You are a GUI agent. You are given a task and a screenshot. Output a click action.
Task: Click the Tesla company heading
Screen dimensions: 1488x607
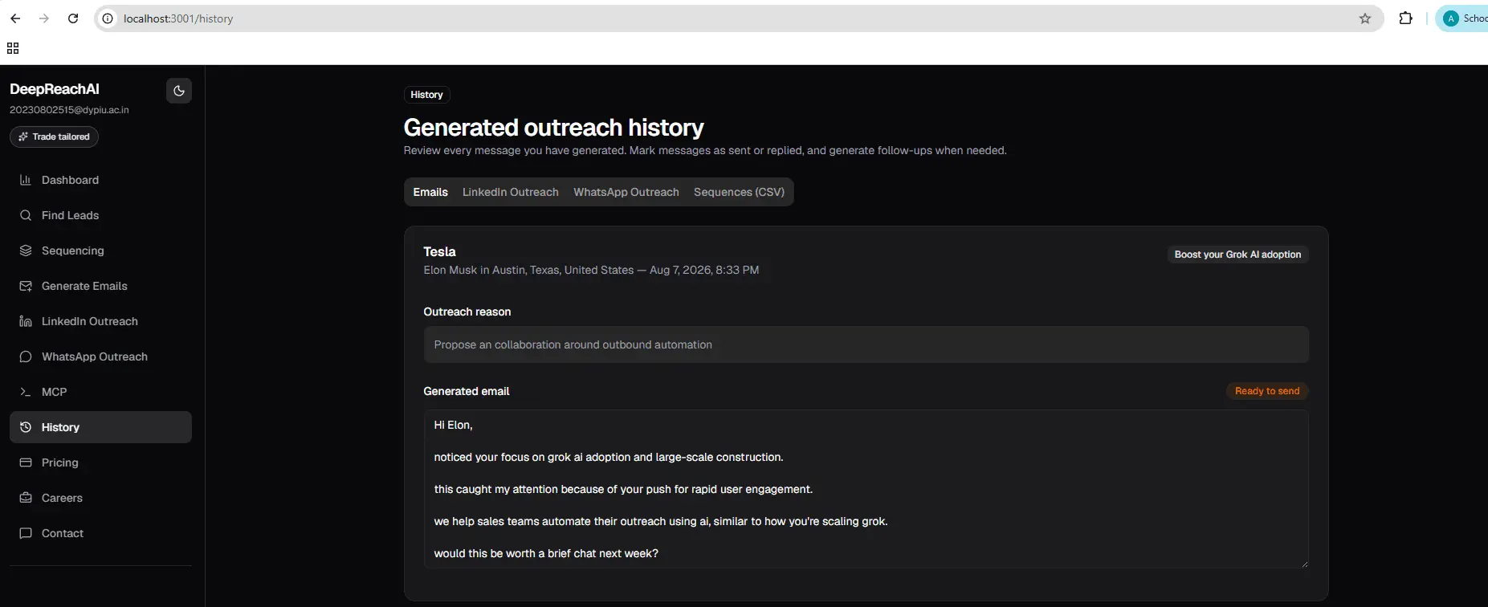coord(439,251)
